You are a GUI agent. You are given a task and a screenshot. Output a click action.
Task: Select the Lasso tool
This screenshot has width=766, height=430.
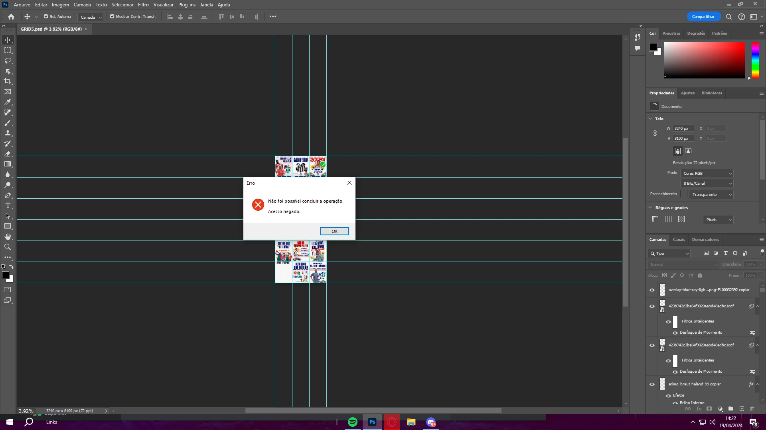click(8, 61)
